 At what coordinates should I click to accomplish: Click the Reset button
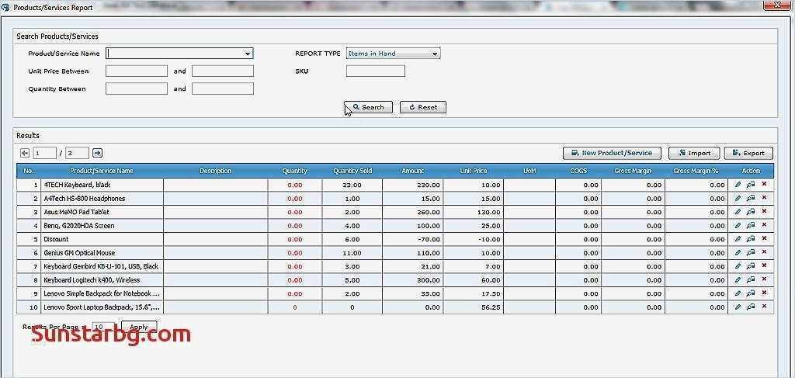pyautogui.click(x=423, y=107)
